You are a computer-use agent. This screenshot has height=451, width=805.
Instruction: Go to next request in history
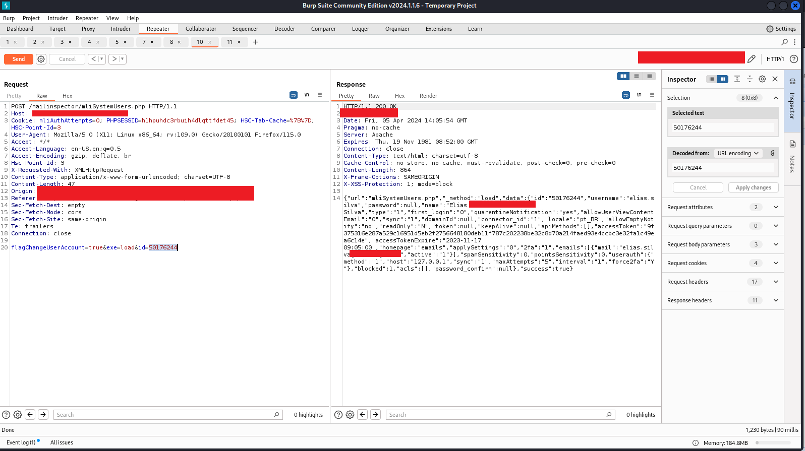pyautogui.click(x=114, y=59)
